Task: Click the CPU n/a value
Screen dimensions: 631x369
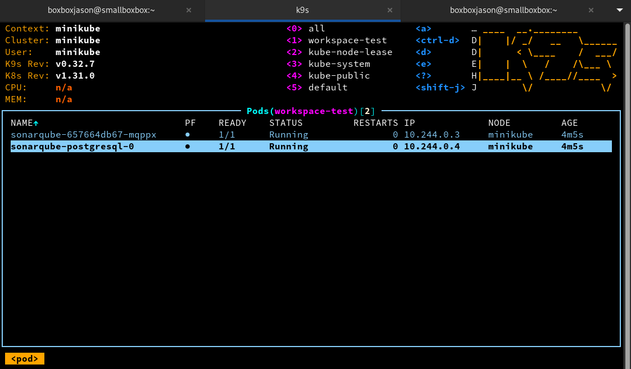Action: 64,87
